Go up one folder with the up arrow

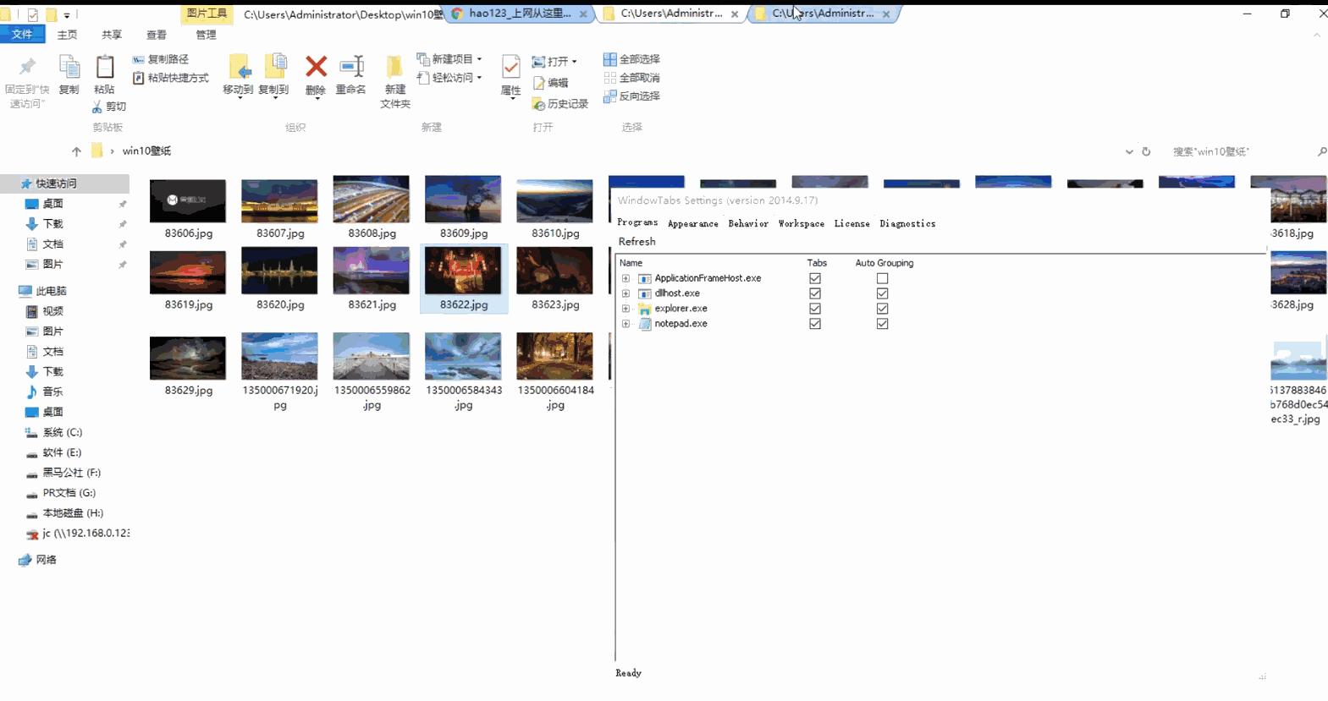point(76,151)
